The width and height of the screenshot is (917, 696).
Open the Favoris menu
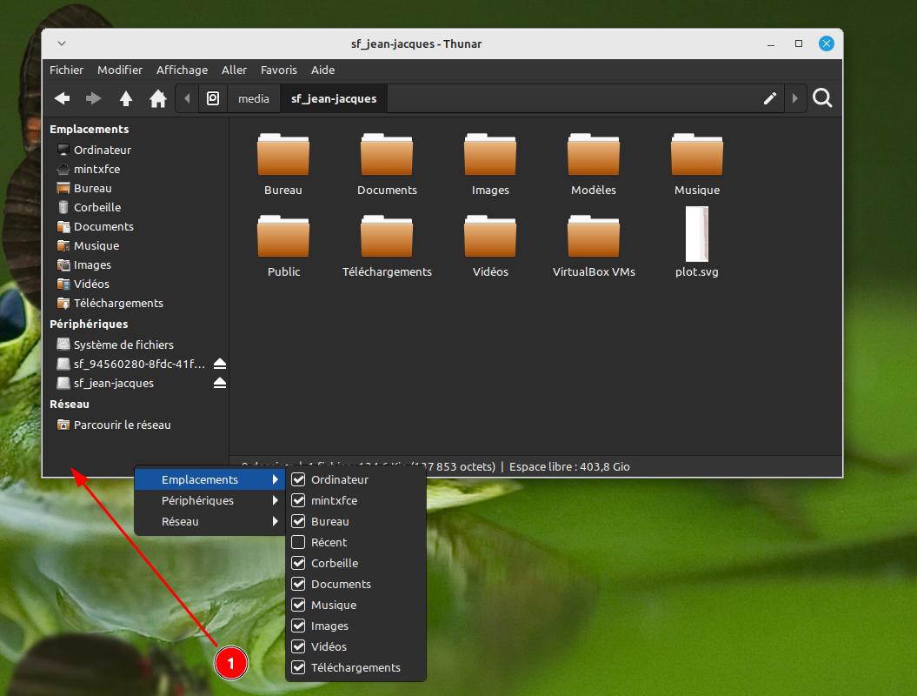pos(279,70)
